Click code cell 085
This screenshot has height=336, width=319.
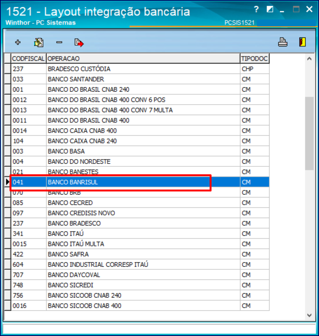point(29,203)
